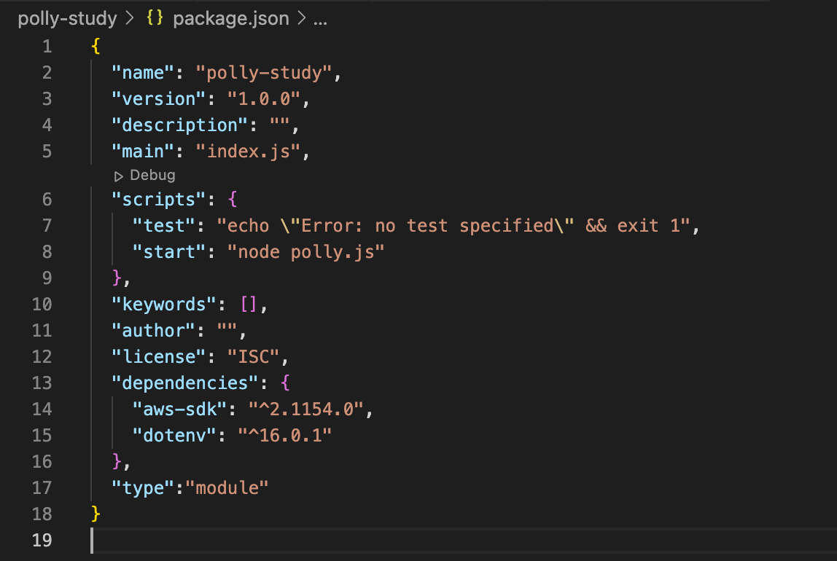Click the "polly-study" value on line 2

264,73
